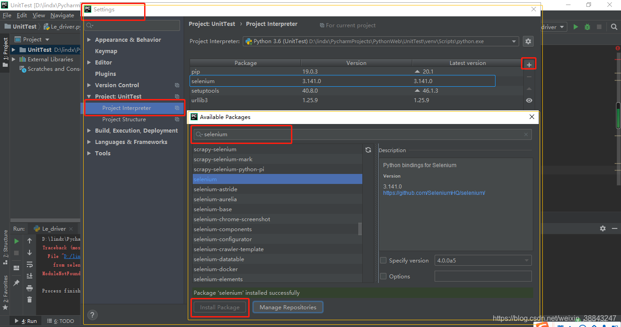The image size is (621, 327).
Task: Toggle show early releases eye icon
Action: pos(529,100)
